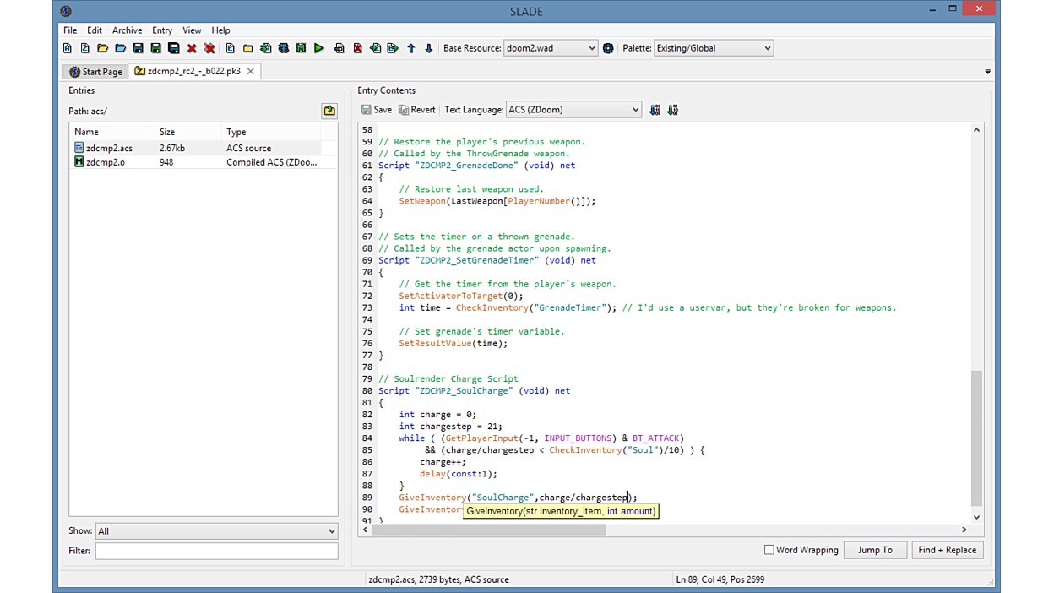
Task: Toggle compile output via Revert button
Action: click(x=417, y=109)
